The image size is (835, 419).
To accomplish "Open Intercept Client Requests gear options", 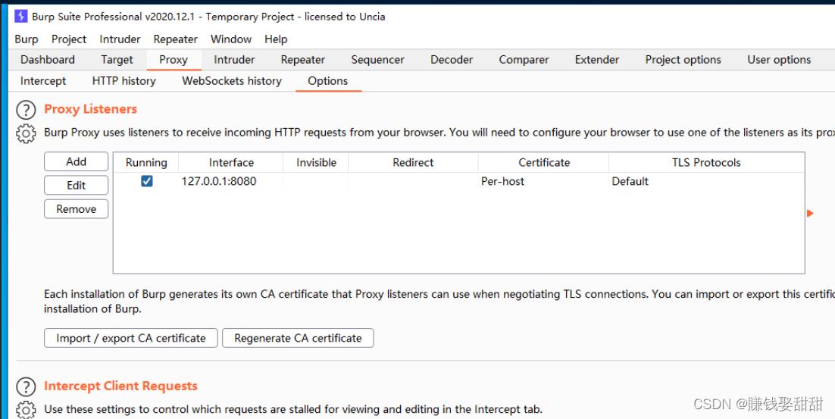I will 26,410.
